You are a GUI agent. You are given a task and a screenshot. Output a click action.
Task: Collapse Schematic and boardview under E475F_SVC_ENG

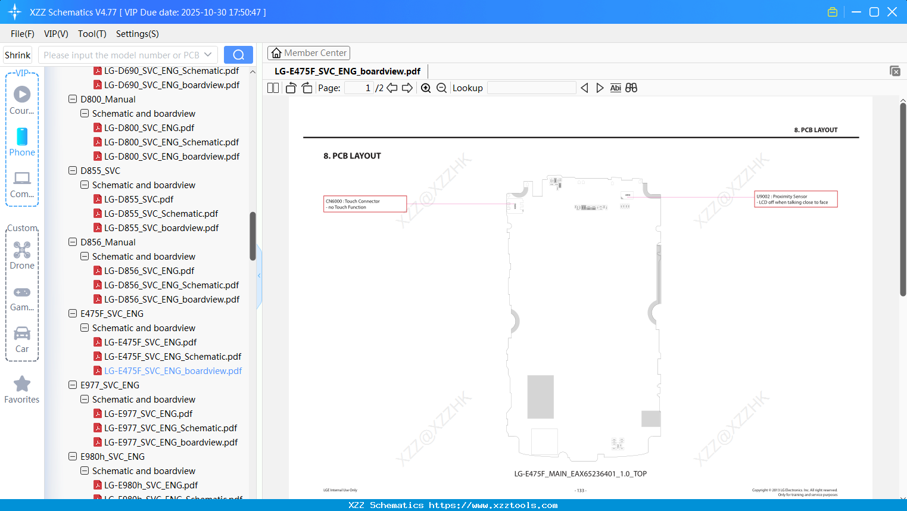tap(85, 328)
